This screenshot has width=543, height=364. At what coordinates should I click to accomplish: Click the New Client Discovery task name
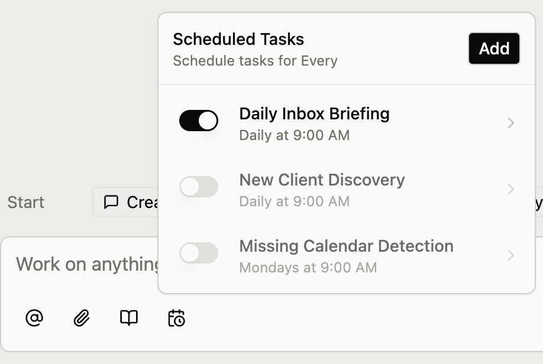[x=322, y=180]
